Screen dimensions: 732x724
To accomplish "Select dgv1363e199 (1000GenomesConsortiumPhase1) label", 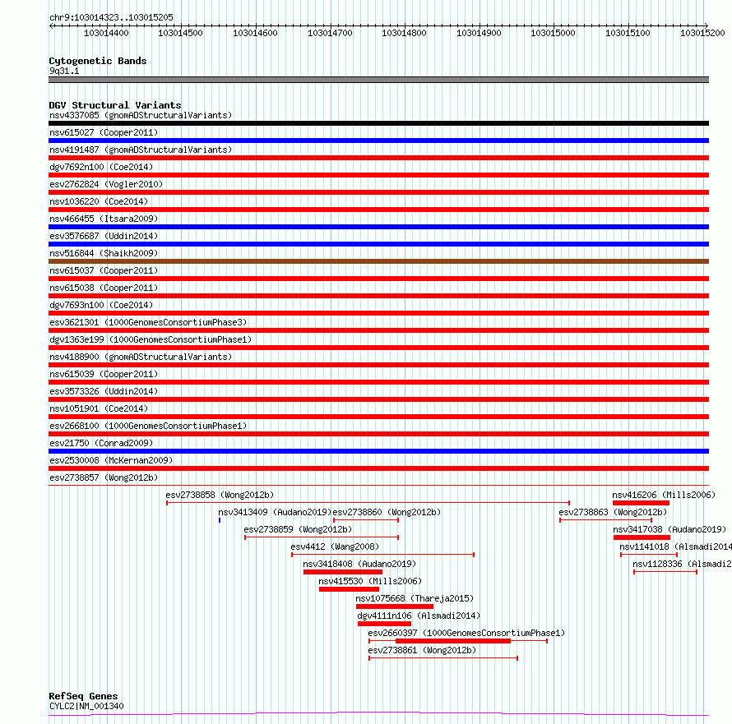I will [151, 339].
